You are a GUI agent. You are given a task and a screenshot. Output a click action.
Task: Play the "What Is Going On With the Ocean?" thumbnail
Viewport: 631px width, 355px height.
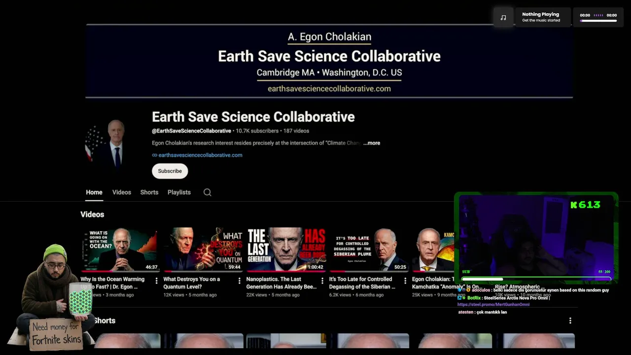[120, 249]
